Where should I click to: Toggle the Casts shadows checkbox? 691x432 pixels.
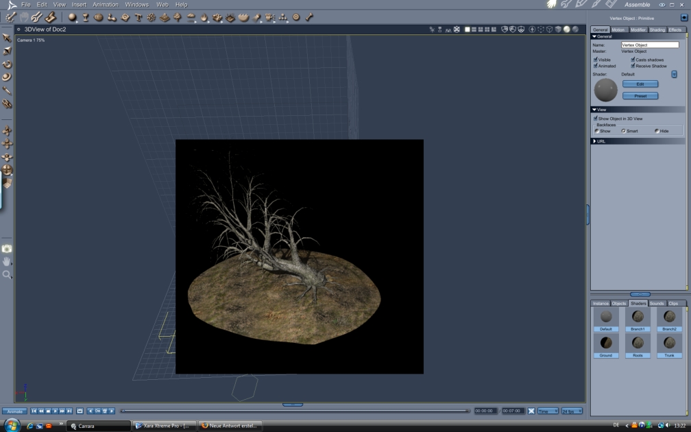click(x=633, y=60)
